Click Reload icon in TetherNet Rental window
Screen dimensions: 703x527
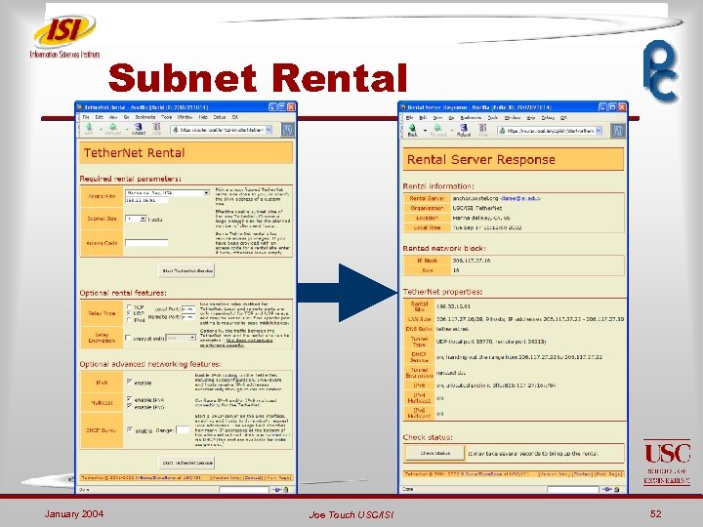click(x=138, y=128)
